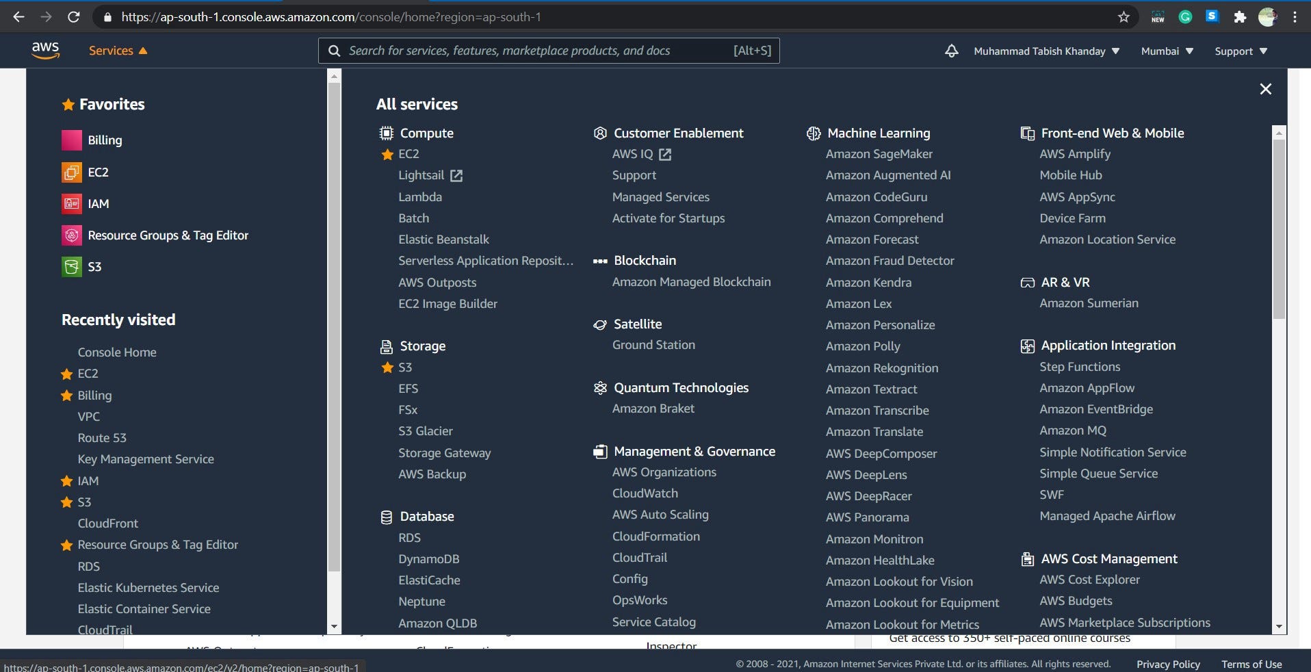Toggle the star beside EC2 in Recently visited
The height and width of the screenshot is (672, 1311).
coord(66,374)
